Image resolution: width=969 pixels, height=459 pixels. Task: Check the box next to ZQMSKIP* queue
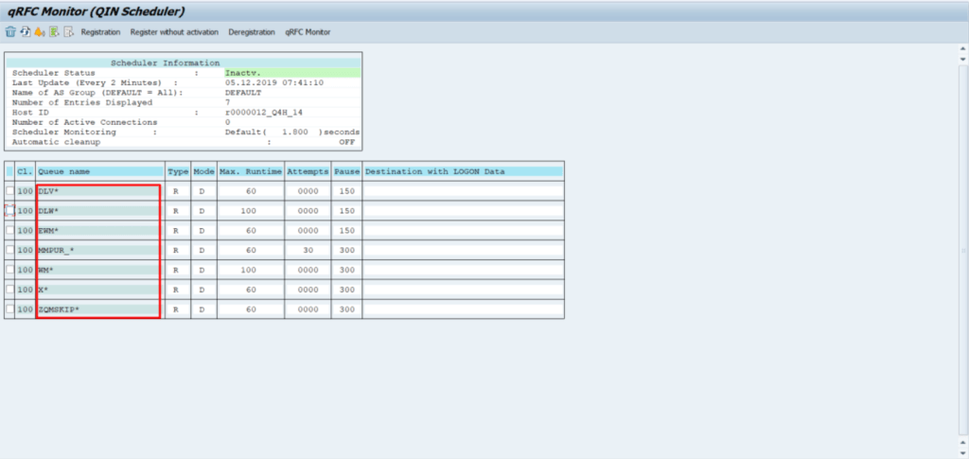coord(10,309)
